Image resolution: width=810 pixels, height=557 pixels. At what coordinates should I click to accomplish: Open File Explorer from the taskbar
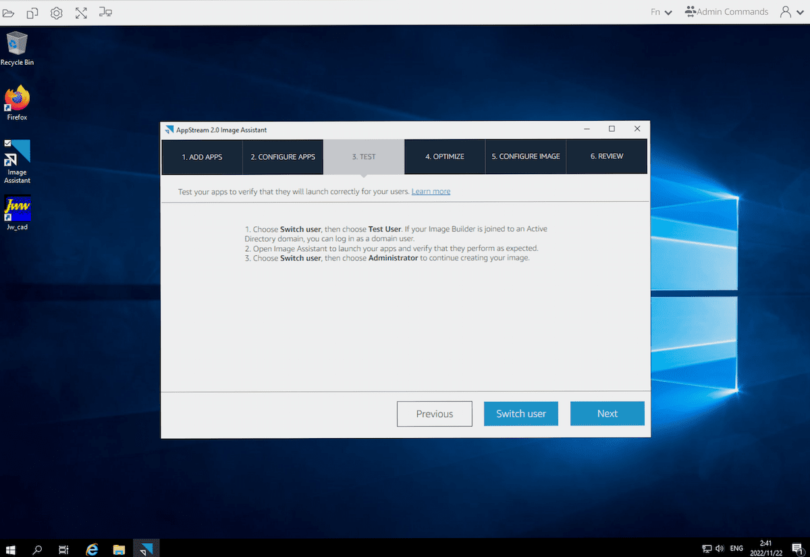pyautogui.click(x=119, y=549)
